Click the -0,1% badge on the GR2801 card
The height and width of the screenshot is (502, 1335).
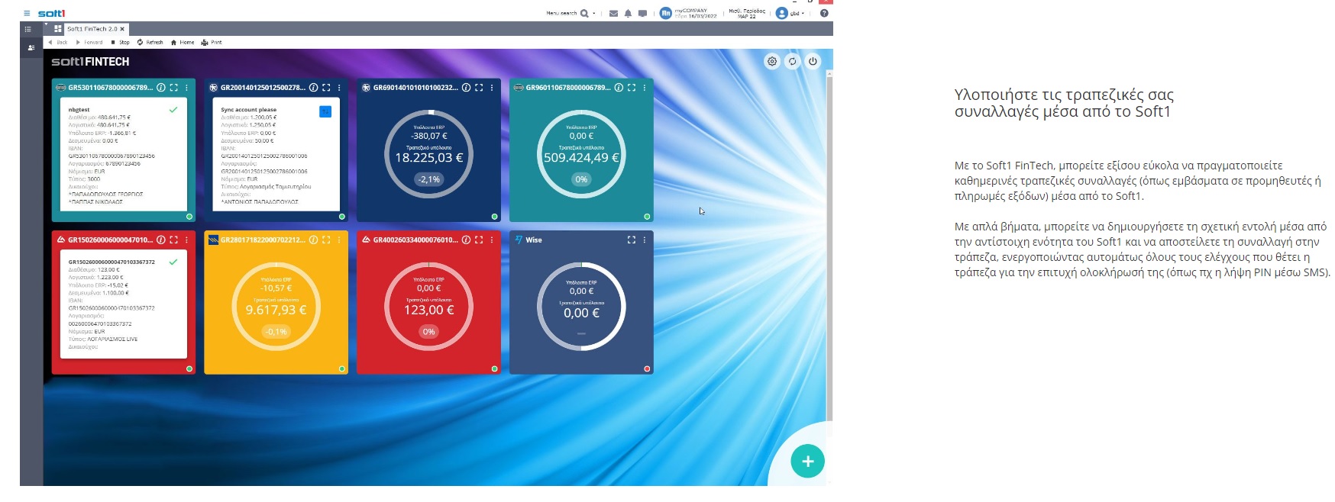tap(276, 332)
